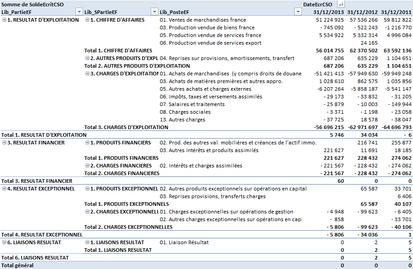Collapse the 1. PRODUITS EXCEPTIONNELS subgroup
Screen dimensions: 413x269
pos(87,189)
